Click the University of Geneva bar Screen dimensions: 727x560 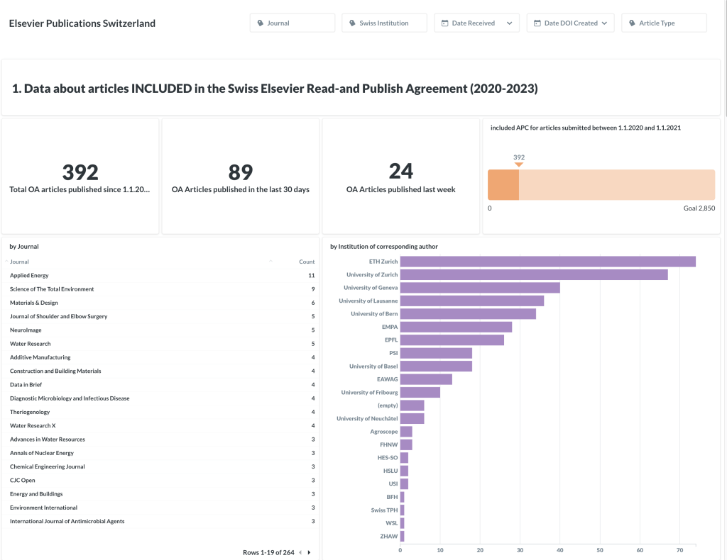(480, 288)
